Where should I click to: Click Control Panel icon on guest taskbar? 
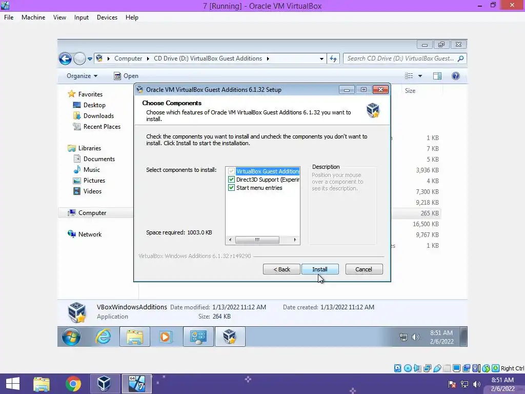pos(198,337)
